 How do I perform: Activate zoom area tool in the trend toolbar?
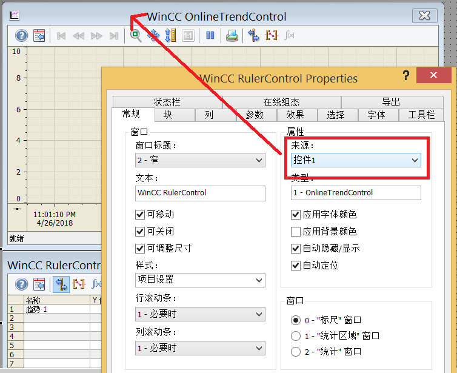point(136,36)
